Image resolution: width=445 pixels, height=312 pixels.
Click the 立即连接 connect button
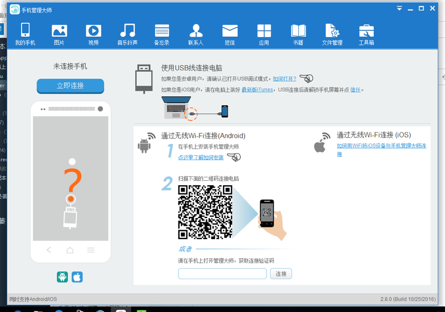71,86
